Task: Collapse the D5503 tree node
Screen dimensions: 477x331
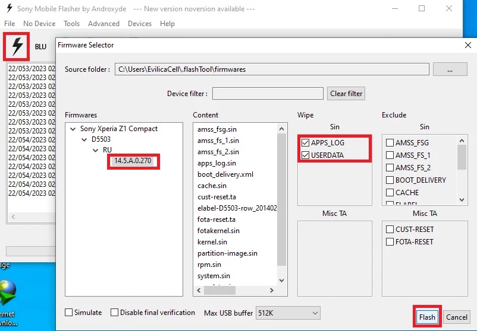Action: [x=84, y=139]
